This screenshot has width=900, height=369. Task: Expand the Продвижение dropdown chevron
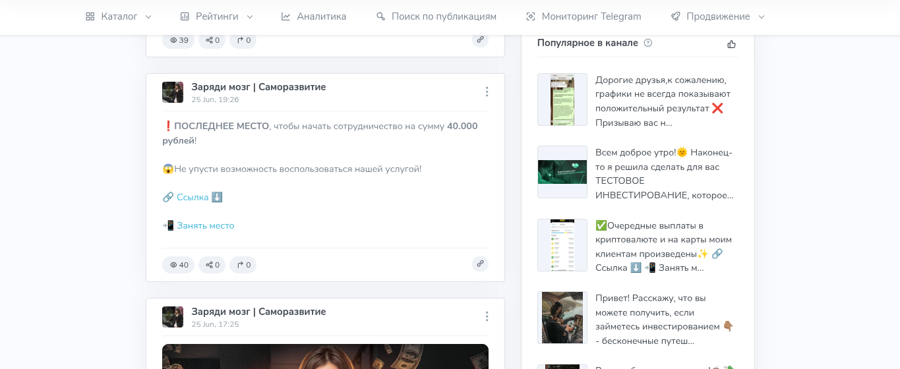coord(762,16)
